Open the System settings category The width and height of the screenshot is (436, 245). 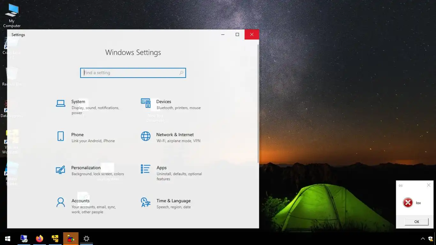coord(90,107)
